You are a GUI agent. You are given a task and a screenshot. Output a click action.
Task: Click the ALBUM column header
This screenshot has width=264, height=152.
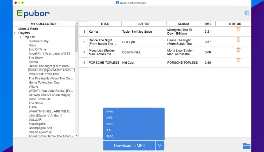point(183,24)
